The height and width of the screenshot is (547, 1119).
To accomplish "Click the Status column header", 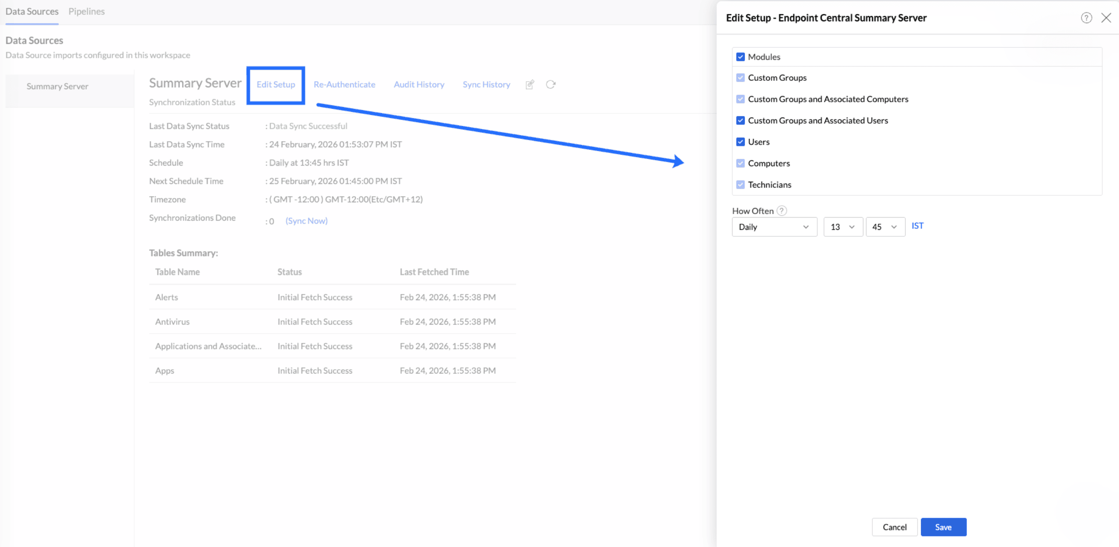I will click(x=290, y=272).
